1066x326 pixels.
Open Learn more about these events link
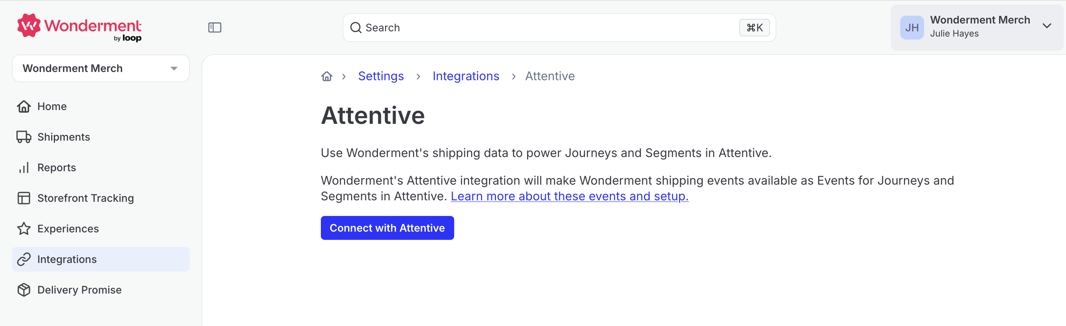pos(569,196)
